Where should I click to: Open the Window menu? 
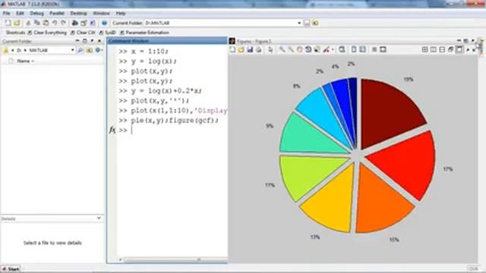coord(101,14)
